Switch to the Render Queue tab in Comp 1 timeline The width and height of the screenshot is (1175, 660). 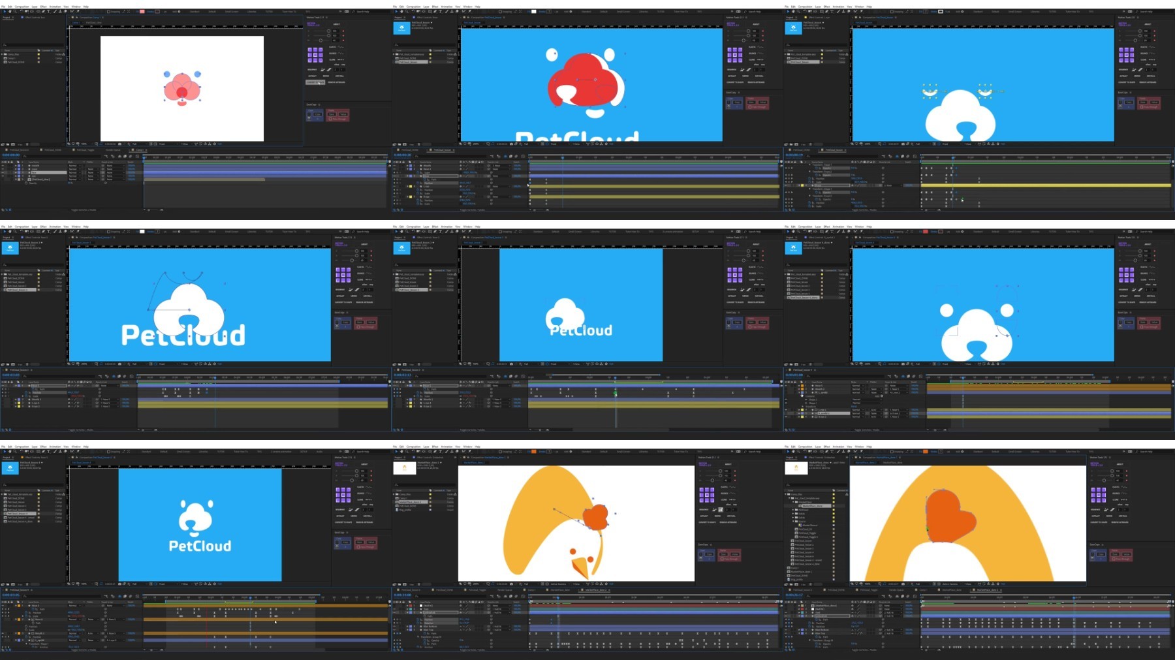click(x=113, y=150)
